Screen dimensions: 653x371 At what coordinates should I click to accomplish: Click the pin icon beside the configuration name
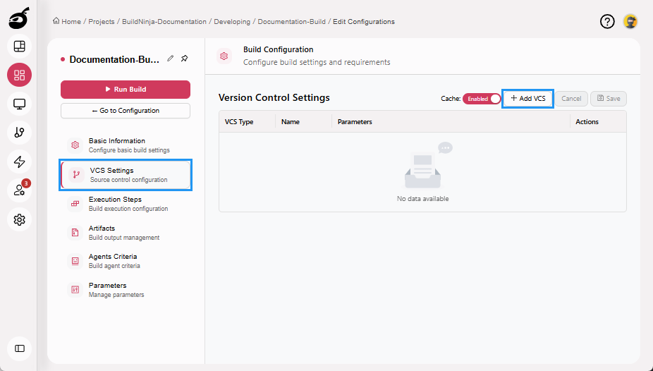click(x=185, y=59)
